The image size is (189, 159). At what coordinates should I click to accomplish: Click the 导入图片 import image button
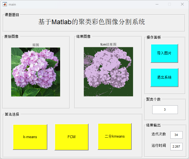(164, 53)
